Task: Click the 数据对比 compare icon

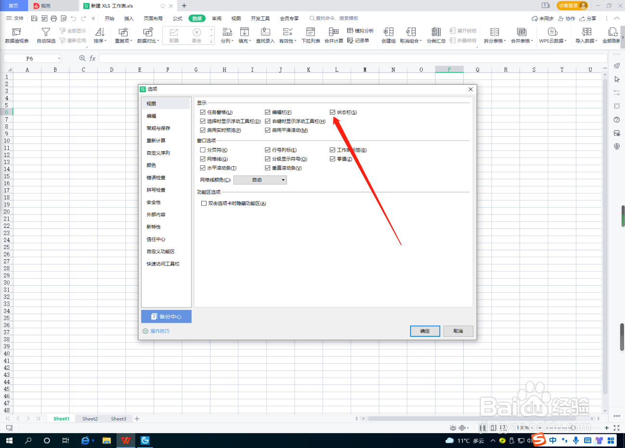Action: click(x=148, y=32)
